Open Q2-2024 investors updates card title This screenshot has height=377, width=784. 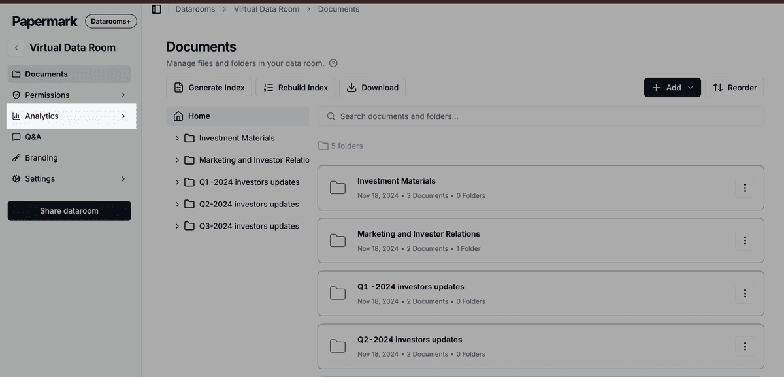tap(410, 340)
